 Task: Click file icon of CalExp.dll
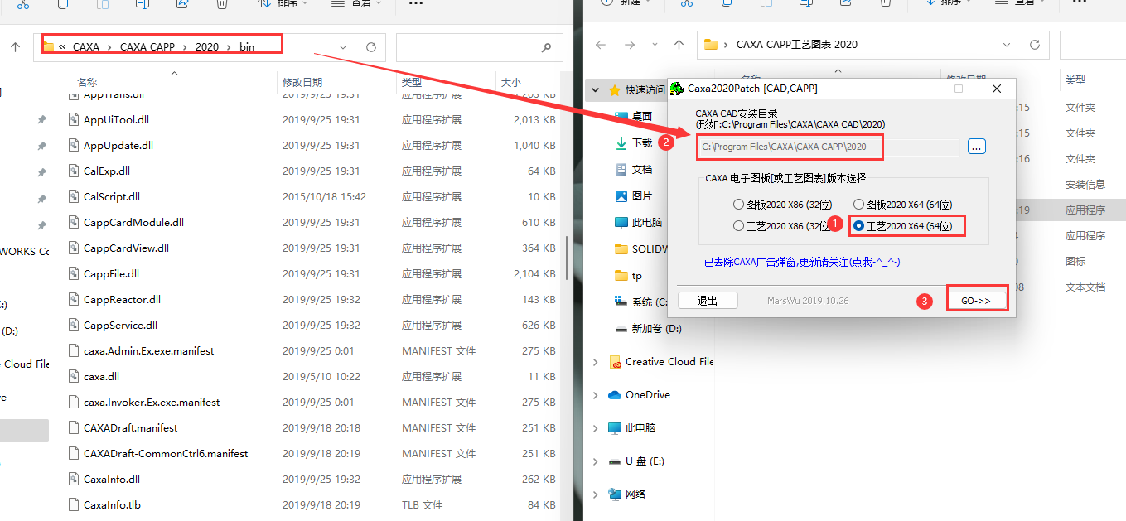74,171
